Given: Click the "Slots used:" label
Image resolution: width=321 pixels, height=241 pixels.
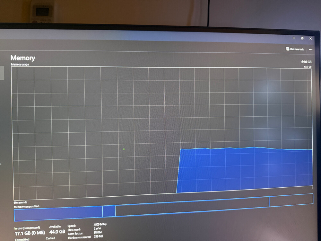Looking at the screenshot, I should coord(74,230).
